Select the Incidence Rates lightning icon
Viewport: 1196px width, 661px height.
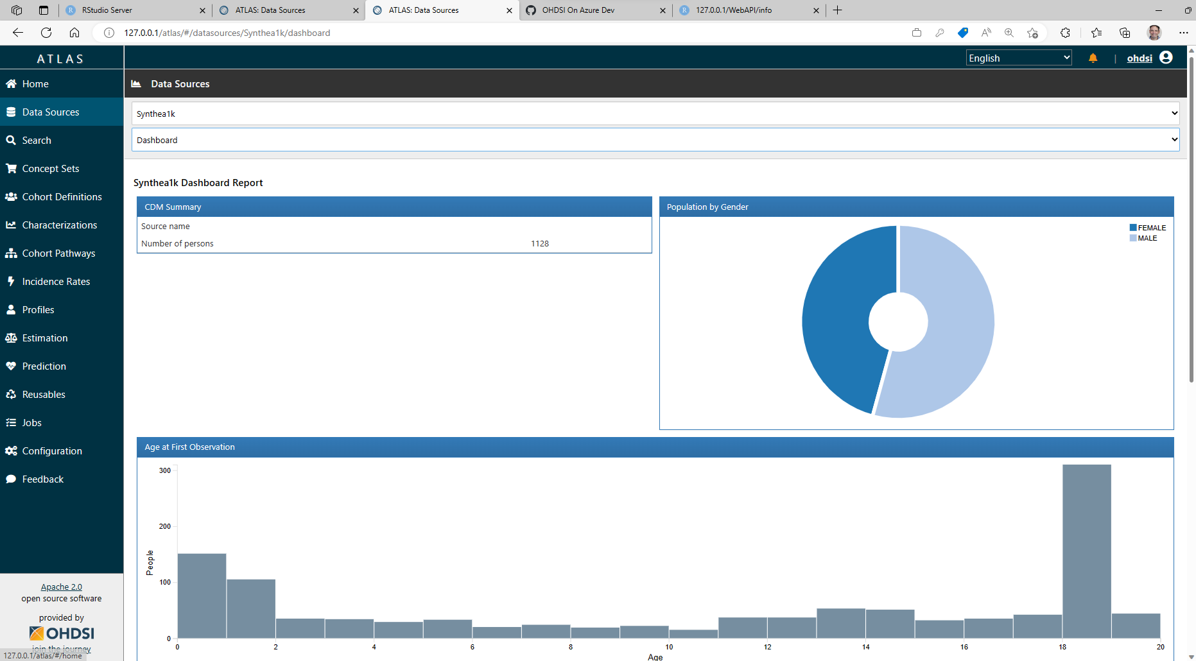coord(12,281)
